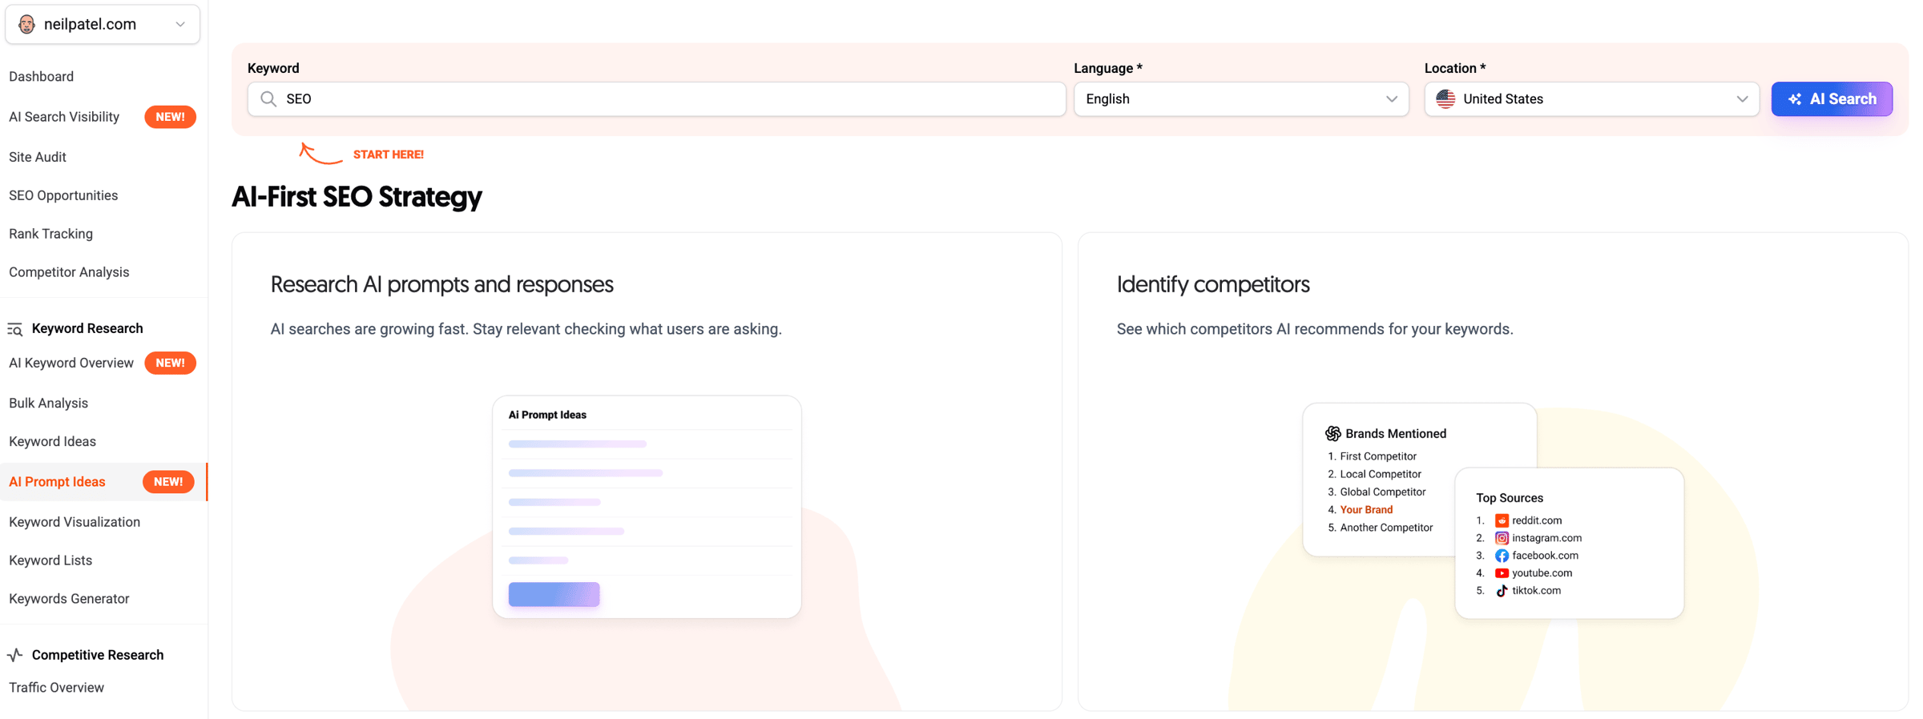The width and height of the screenshot is (1923, 719).
Task: Open the Language dropdown showing English
Action: [1240, 99]
